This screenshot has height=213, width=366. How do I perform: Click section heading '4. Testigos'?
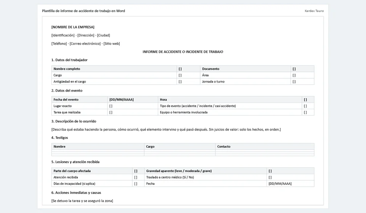click(59, 138)
